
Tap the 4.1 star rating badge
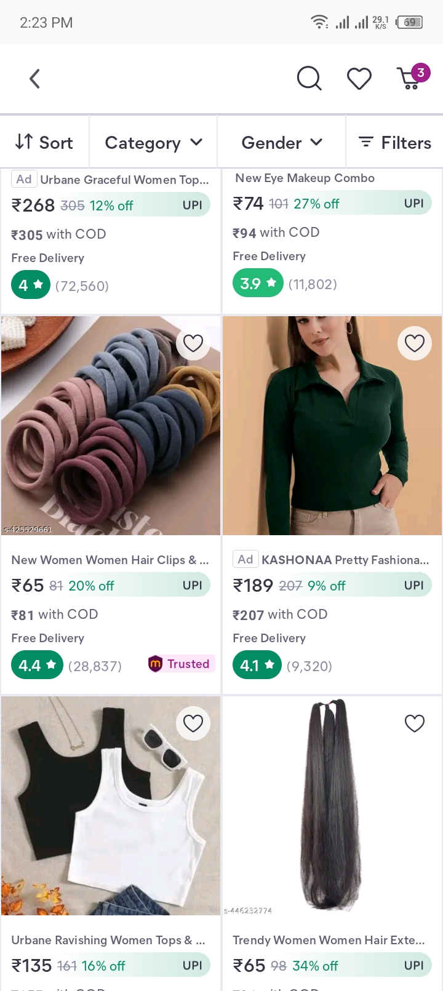pyautogui.click(x=257, y=665)
